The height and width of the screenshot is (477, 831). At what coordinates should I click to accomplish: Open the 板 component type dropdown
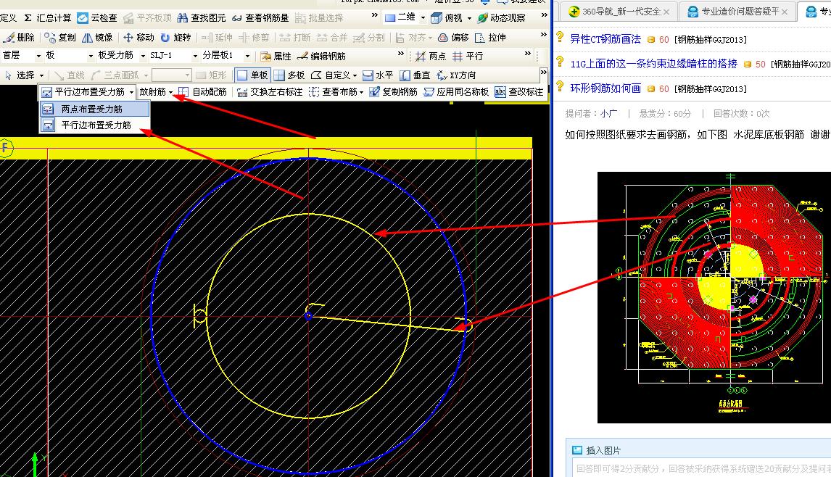[70, 56]
